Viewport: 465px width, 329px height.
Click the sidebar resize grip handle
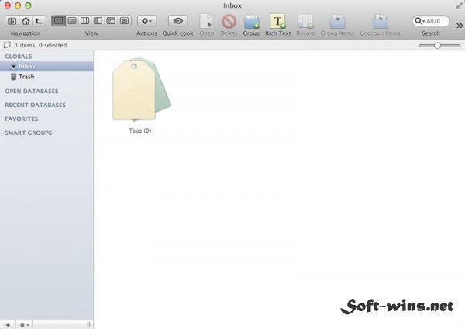[89, 325]
